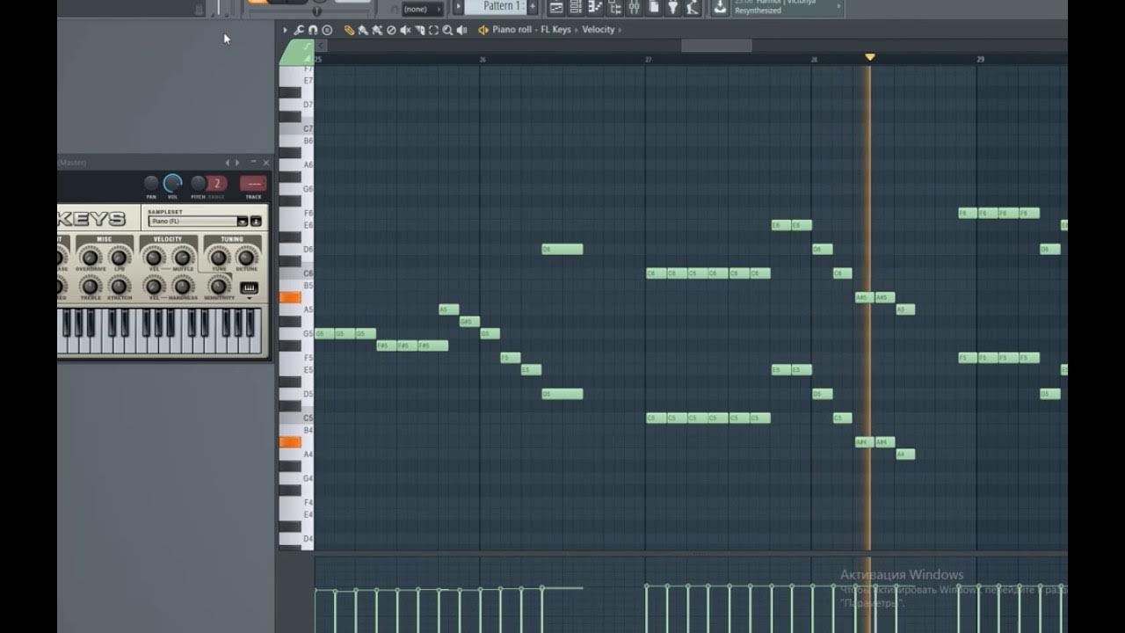The width and height of the screenshot is (1125, 633).
Task: Click the SENSITIVITY knob
Action: (218, 287)
